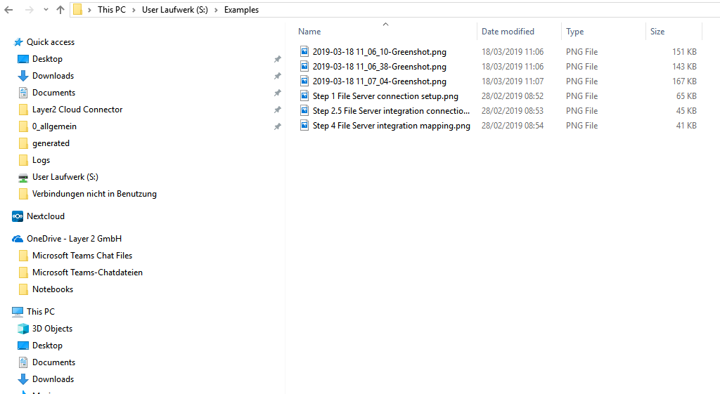
Task: Click chevron after User Laufwerk (S:) in breadcrumb
Action: tap(218, 10)
